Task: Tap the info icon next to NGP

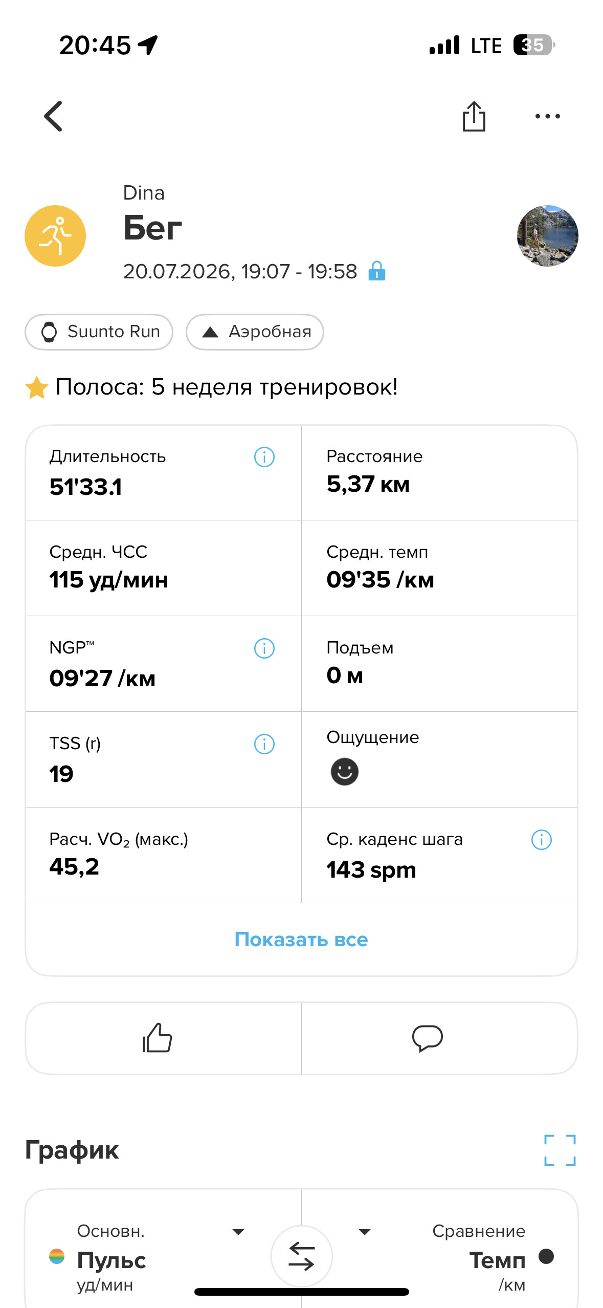Action: point(264,648)
